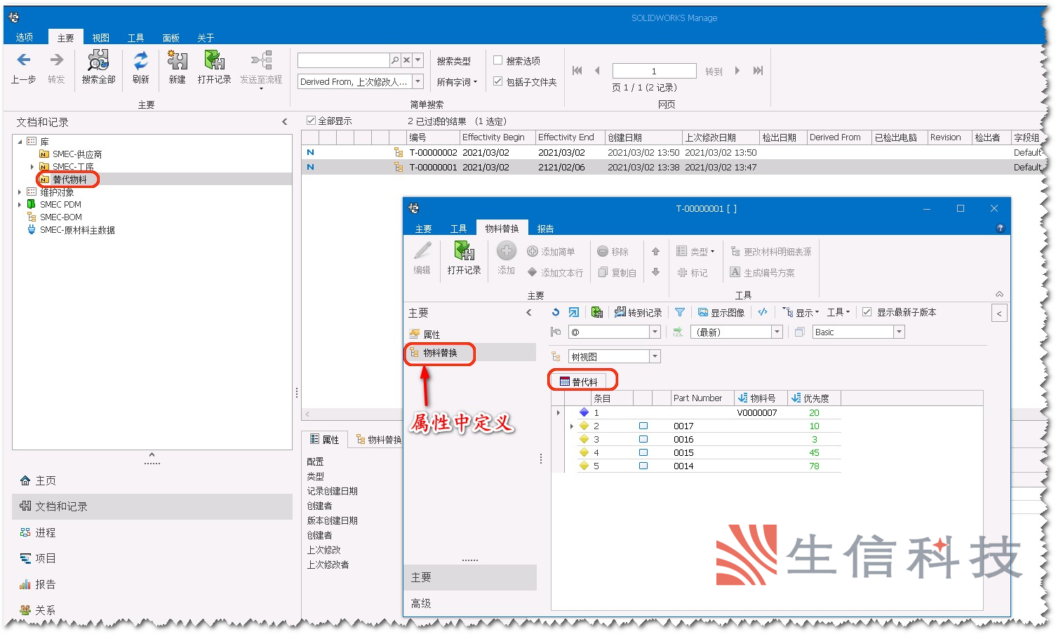This screenshot has width=1056, height=634.
Task: Click the magnifier icon in the search box
Action: point(395,60)
